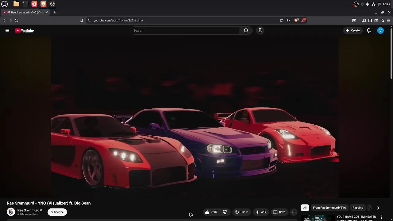Subscribe to Rae Sremmurd

57,212
